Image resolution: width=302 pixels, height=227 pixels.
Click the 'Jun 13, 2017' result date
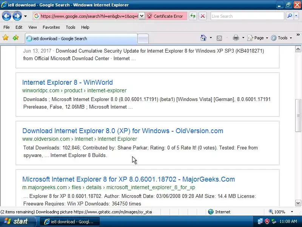tap(37, 51)
